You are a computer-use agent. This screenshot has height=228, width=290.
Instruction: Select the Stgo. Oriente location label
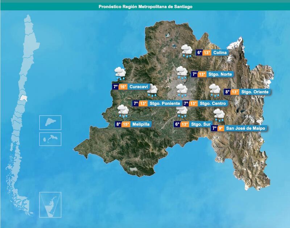click(255, 92)
